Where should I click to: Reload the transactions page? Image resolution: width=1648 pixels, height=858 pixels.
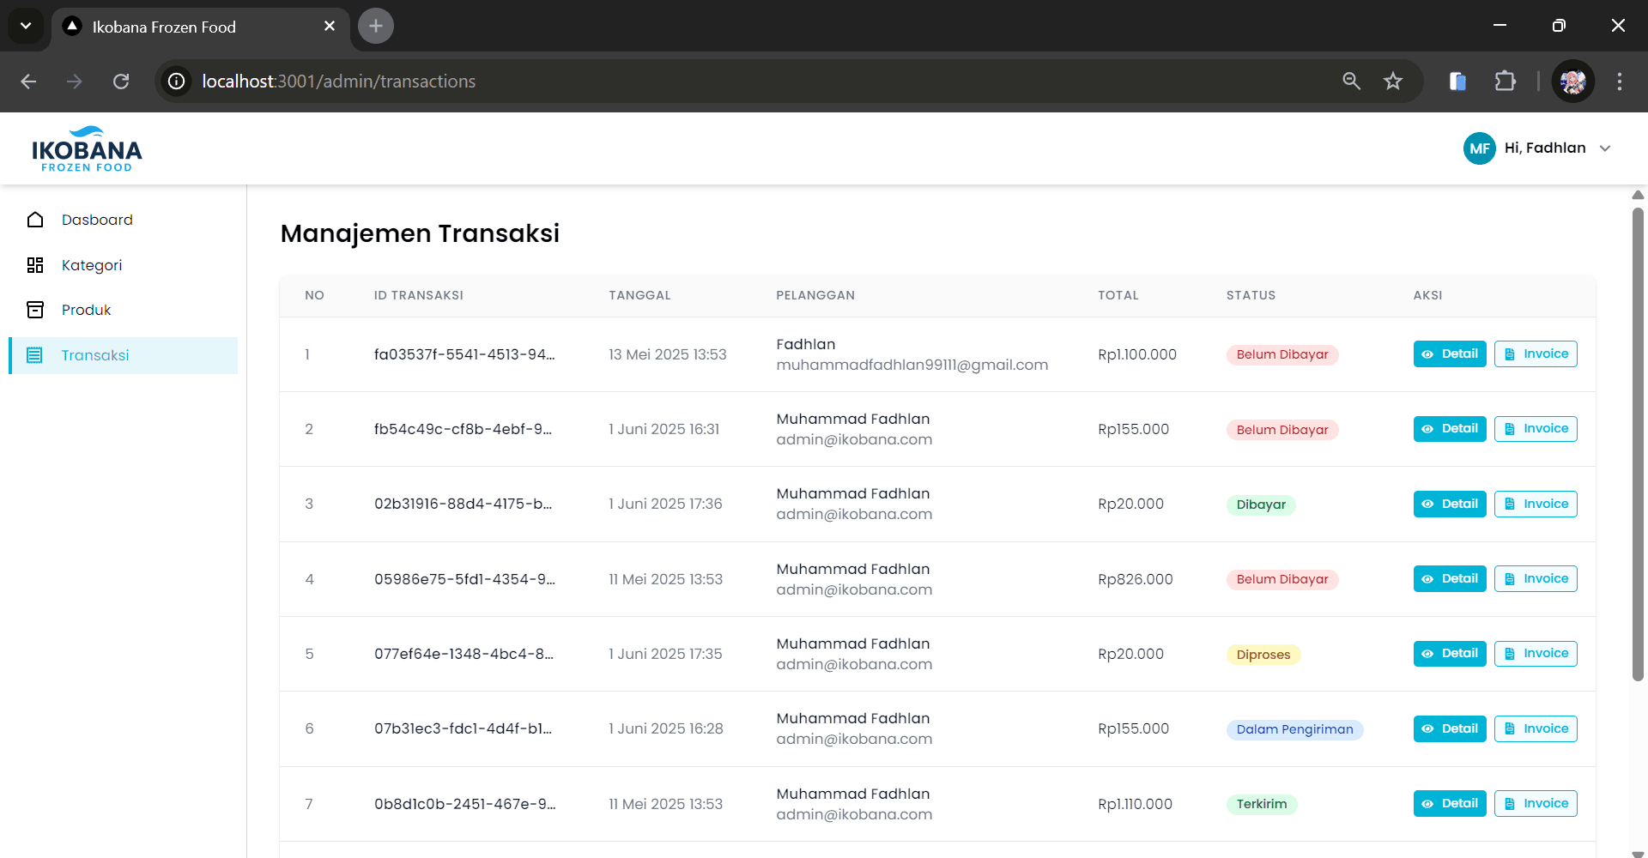pos(121,82)
